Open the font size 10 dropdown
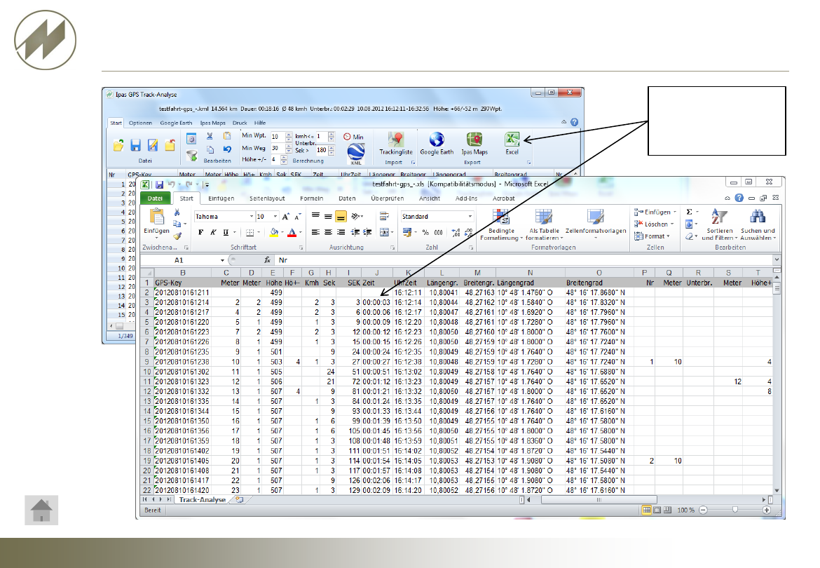 coord(275,217)
